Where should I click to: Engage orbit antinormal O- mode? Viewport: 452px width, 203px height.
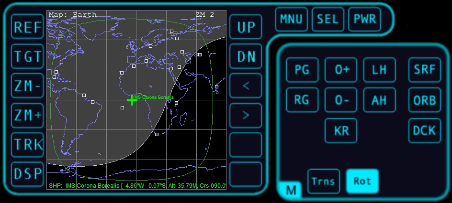(x=341, y=100)
